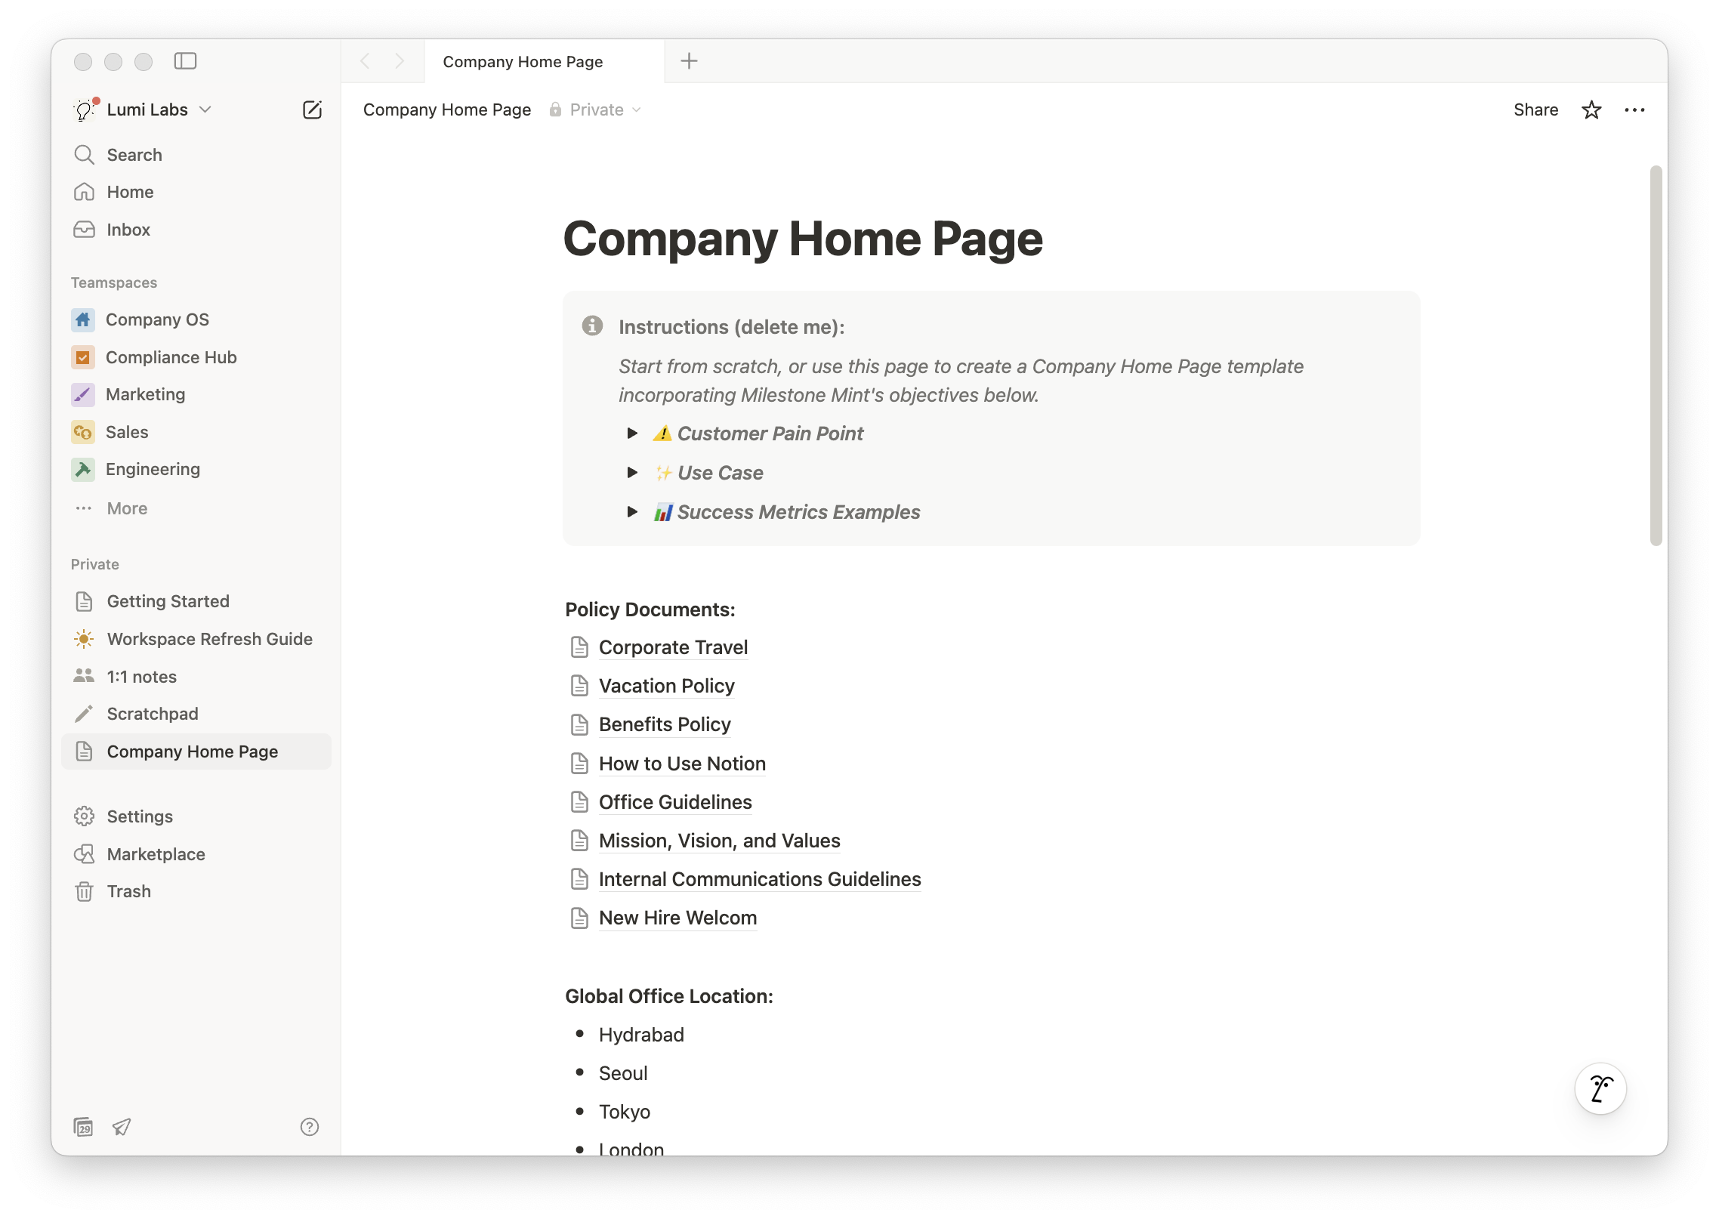Click the Share button

1535,110
